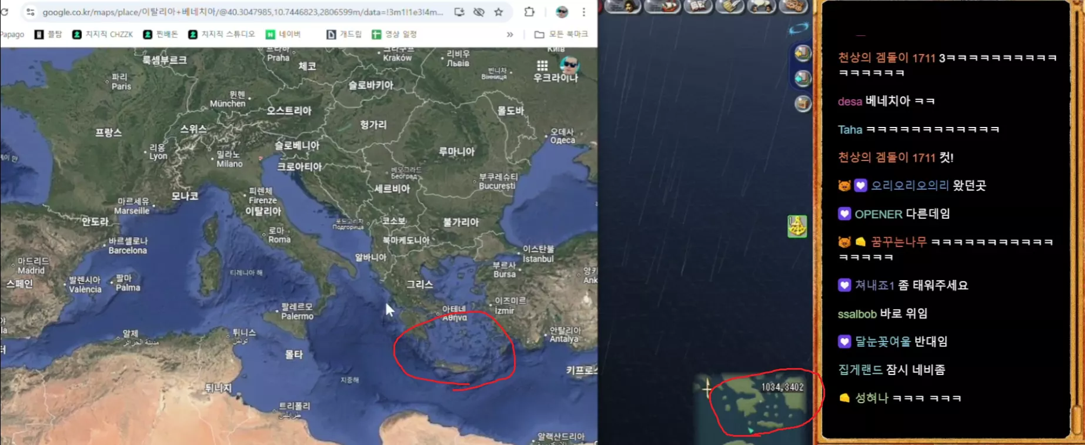Click the chat username Taha
This screenshot has height=445, width=1085.
point(850,130)
